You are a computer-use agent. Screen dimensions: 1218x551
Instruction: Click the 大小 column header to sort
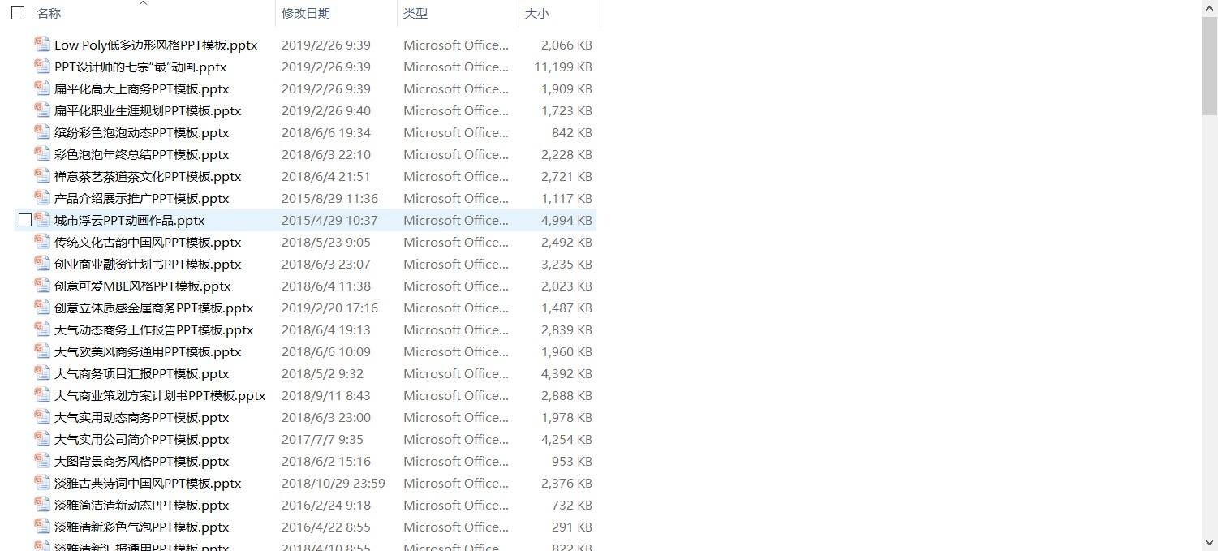(536, 14)
